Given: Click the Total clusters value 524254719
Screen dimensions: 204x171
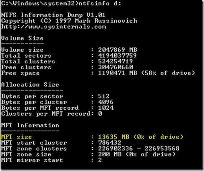Looking at the screenshot, I should click(x=116, y=61).
